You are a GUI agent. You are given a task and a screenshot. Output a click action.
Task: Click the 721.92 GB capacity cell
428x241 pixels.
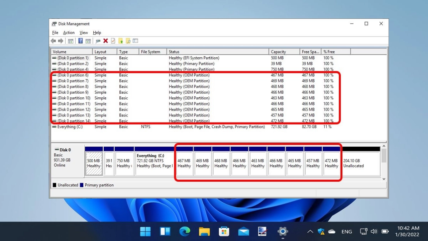pyautogui.click(x=280, y=127)
